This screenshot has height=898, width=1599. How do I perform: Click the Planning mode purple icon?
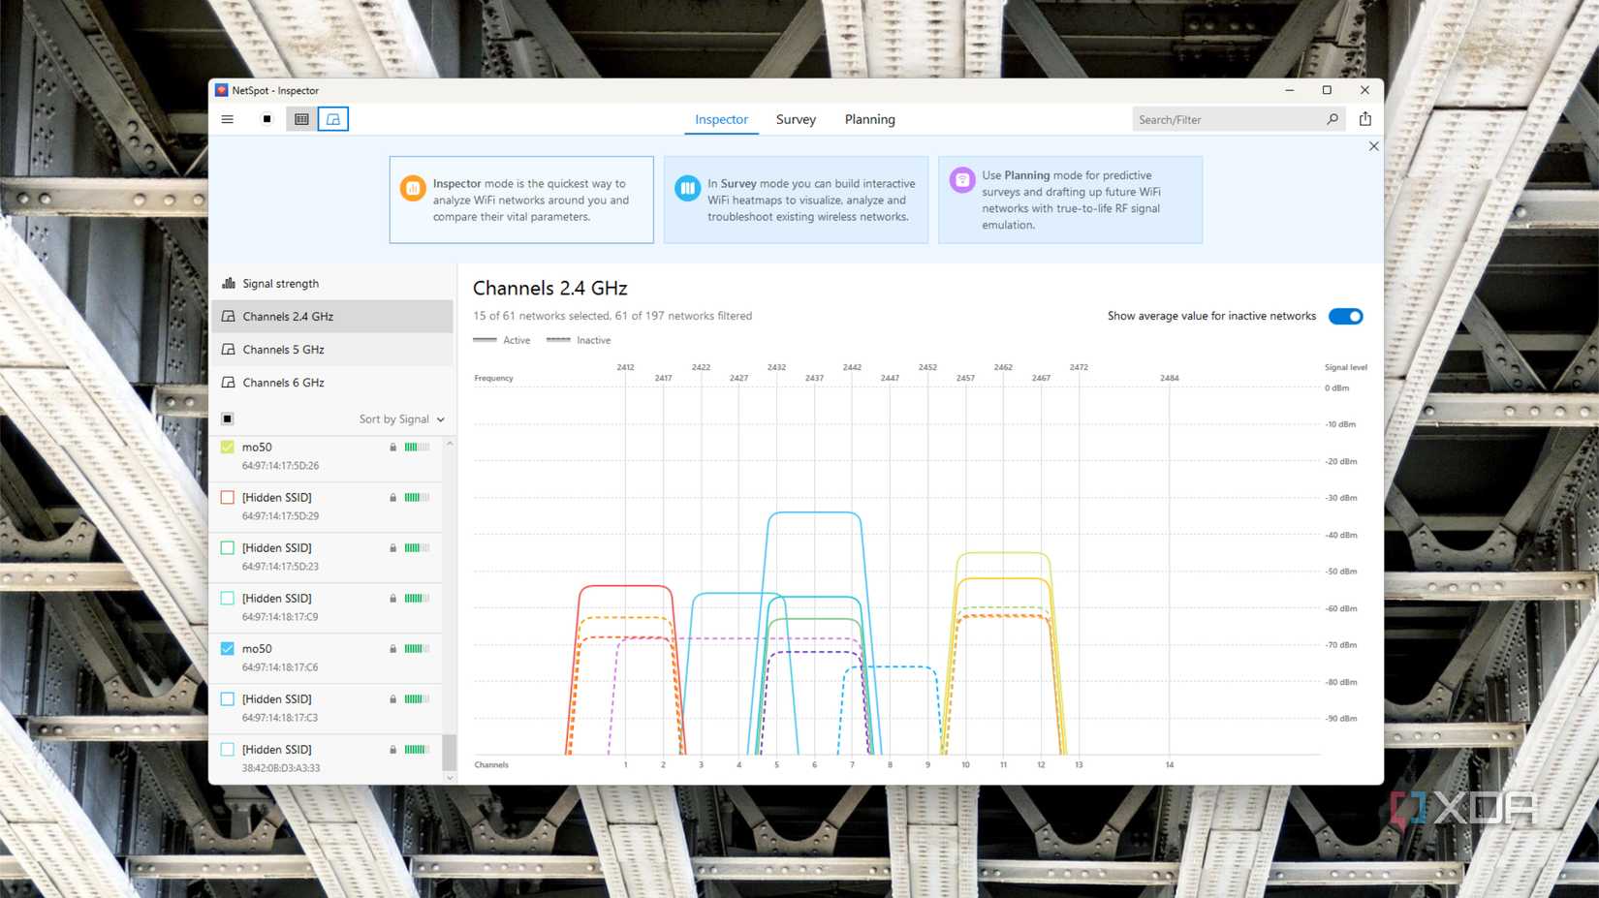pos(962,180)
